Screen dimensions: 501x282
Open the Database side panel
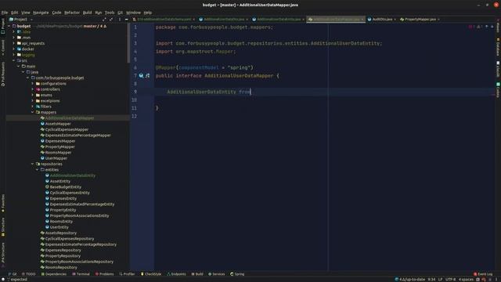tap(498, 47)
